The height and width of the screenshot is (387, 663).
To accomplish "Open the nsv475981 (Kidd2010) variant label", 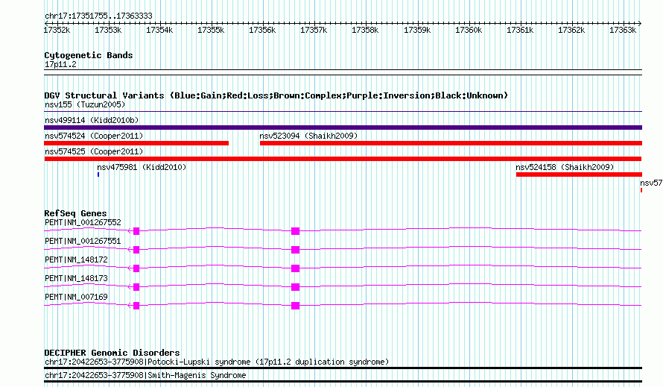I will coord(142,167).
